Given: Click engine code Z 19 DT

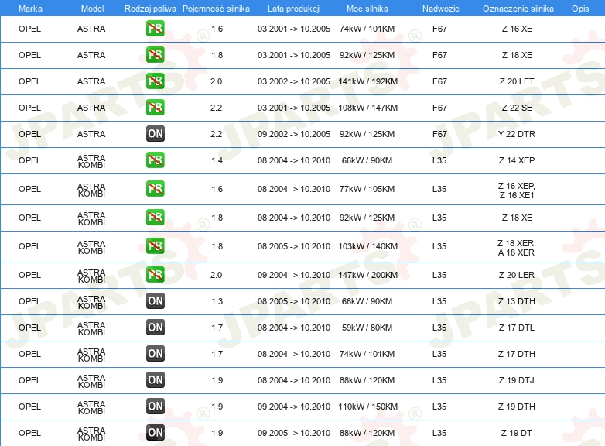Looking at the screenshot, I should (517, 433).
